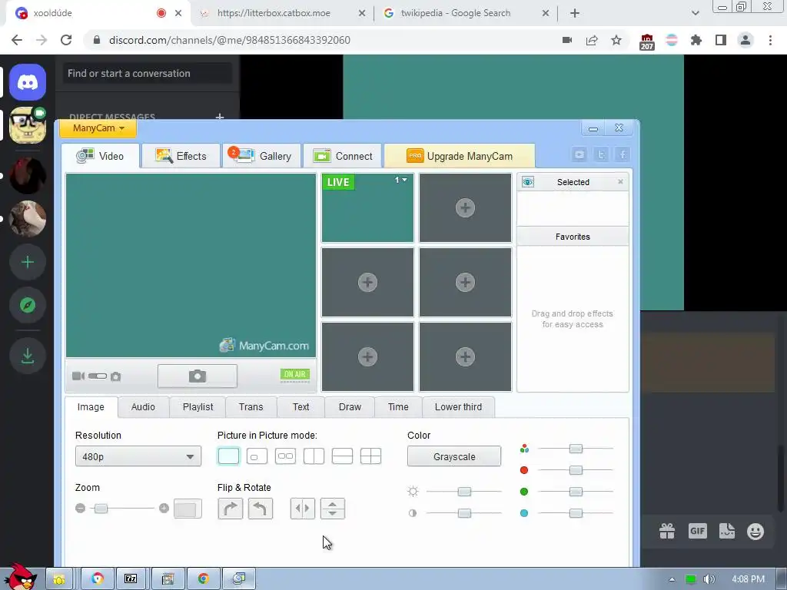
Task: Adjust the green color slider handle
Action: pos(576,491)
